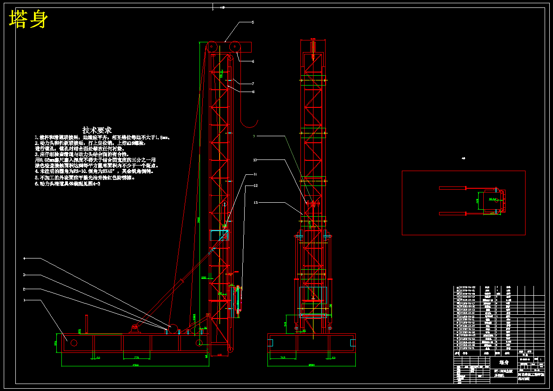This screenshot has width=553, height=391.
Task: Click callout number 12
Action: tap(255, 185)
